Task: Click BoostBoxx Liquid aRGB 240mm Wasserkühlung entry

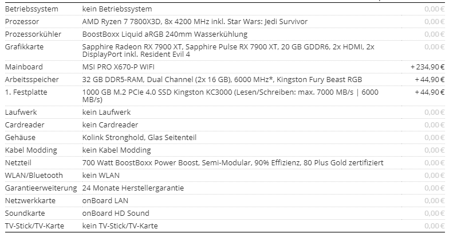Action: pos(165,34)
